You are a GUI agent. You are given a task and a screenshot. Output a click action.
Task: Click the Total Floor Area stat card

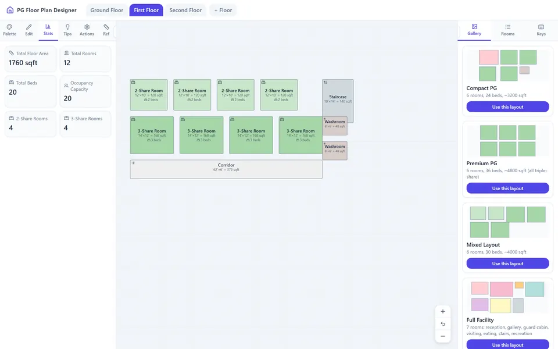tap(31, 59)
